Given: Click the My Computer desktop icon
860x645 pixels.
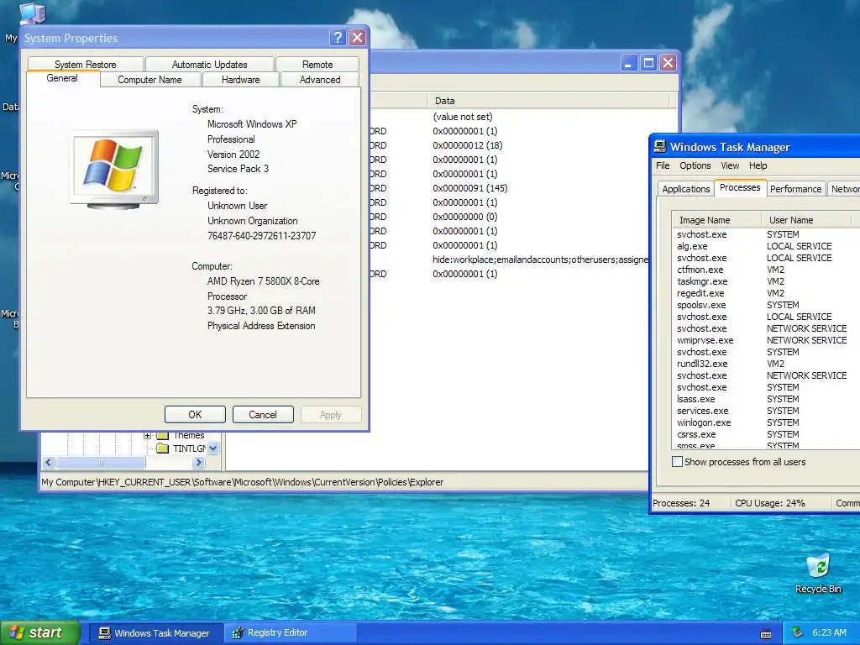Looking at the screenshot, I should click(x=31, y=13).
